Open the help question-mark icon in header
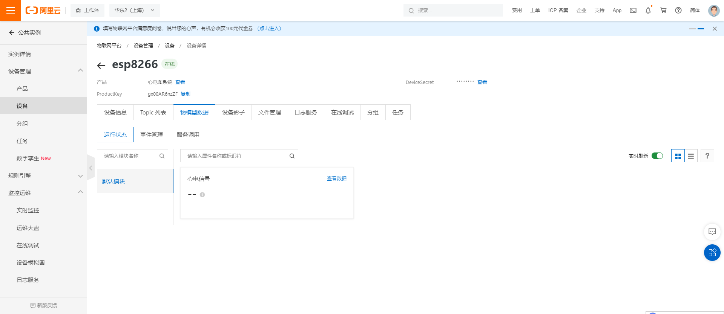 (678, 11)
